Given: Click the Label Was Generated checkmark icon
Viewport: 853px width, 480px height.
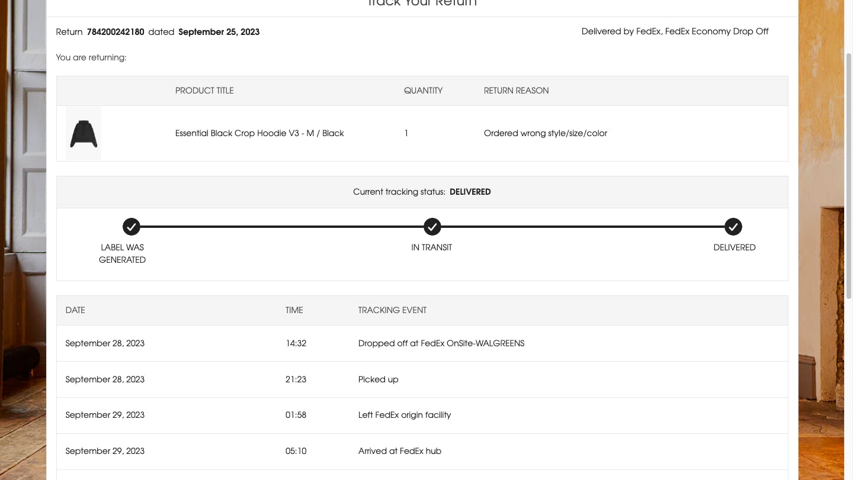Looking at the screenshot, I should pyautogui.click(x=132, y=227).
